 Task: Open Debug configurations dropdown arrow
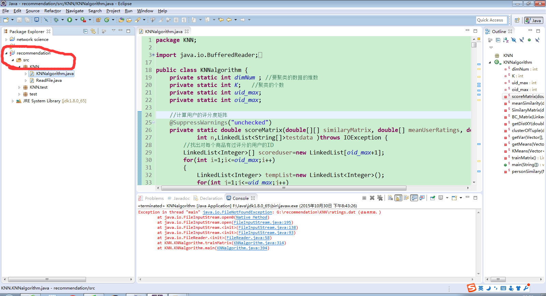[x=62, y=20]
